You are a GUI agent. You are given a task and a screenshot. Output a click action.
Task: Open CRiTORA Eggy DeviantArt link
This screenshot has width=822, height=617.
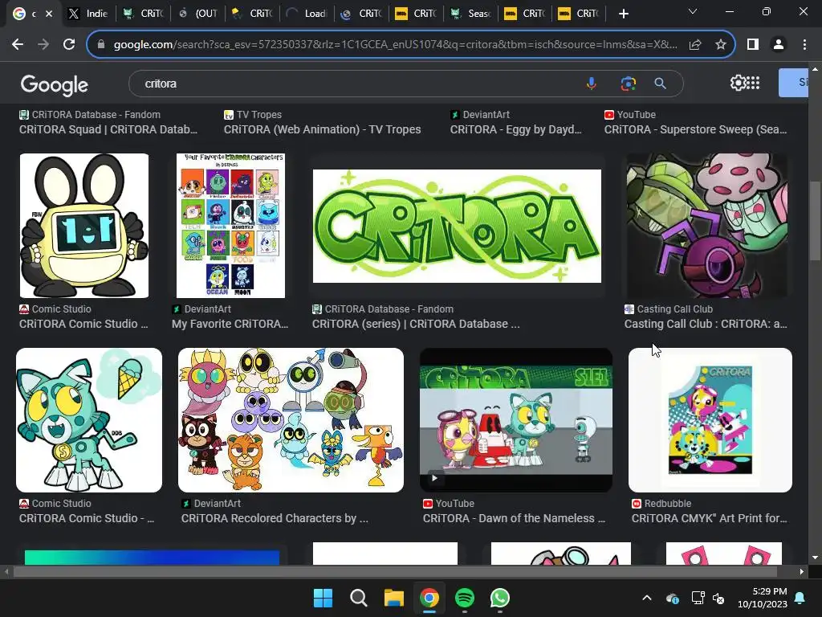(x=515, y=129)
